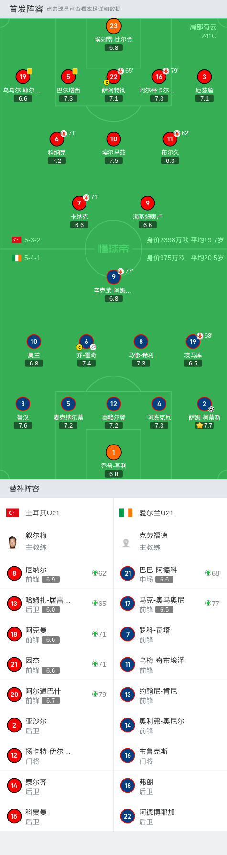Open substitute 巴巴-阿德科 number 21 entry
227x855 pixels.
tap(170, 573)
